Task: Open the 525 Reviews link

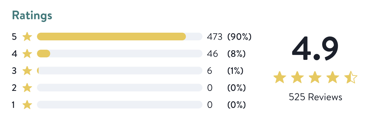Action: pyautogui.click(x=315, y=97)
